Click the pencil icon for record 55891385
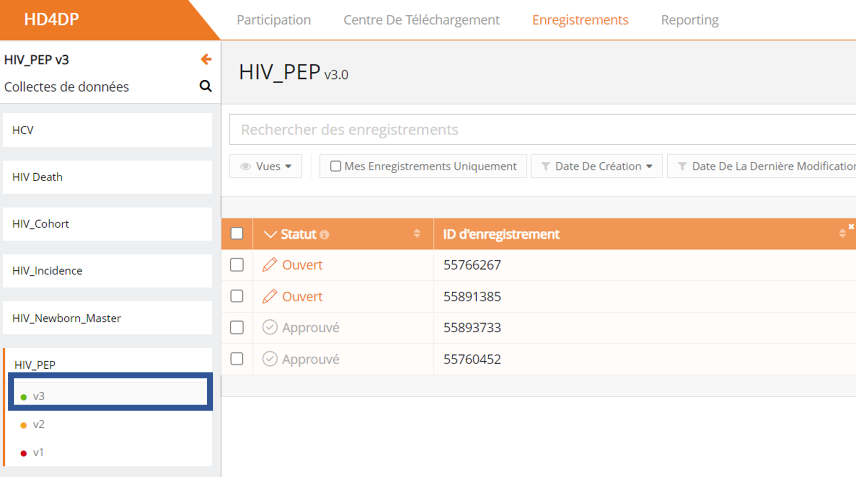856x477 pixels. coord(269,296)
